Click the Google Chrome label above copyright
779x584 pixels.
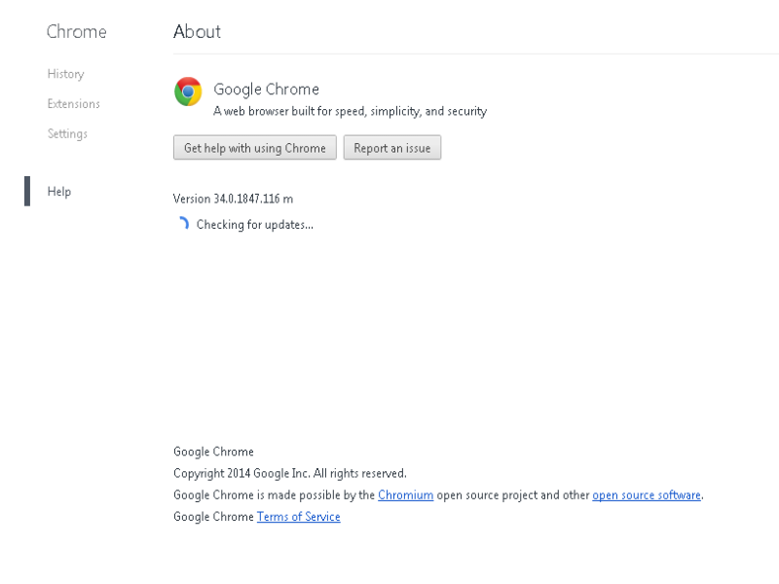[x=213, y=452]
